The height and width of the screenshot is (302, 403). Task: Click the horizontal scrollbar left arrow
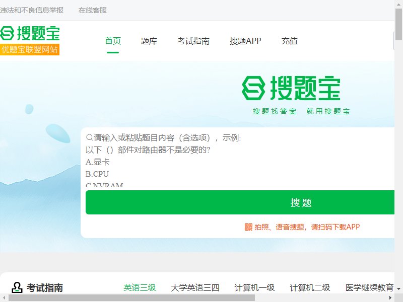tap(4, 298)
